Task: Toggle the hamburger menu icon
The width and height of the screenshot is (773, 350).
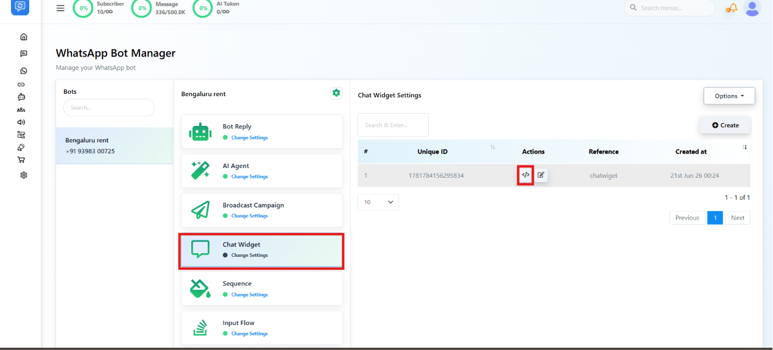Action: 60,8
